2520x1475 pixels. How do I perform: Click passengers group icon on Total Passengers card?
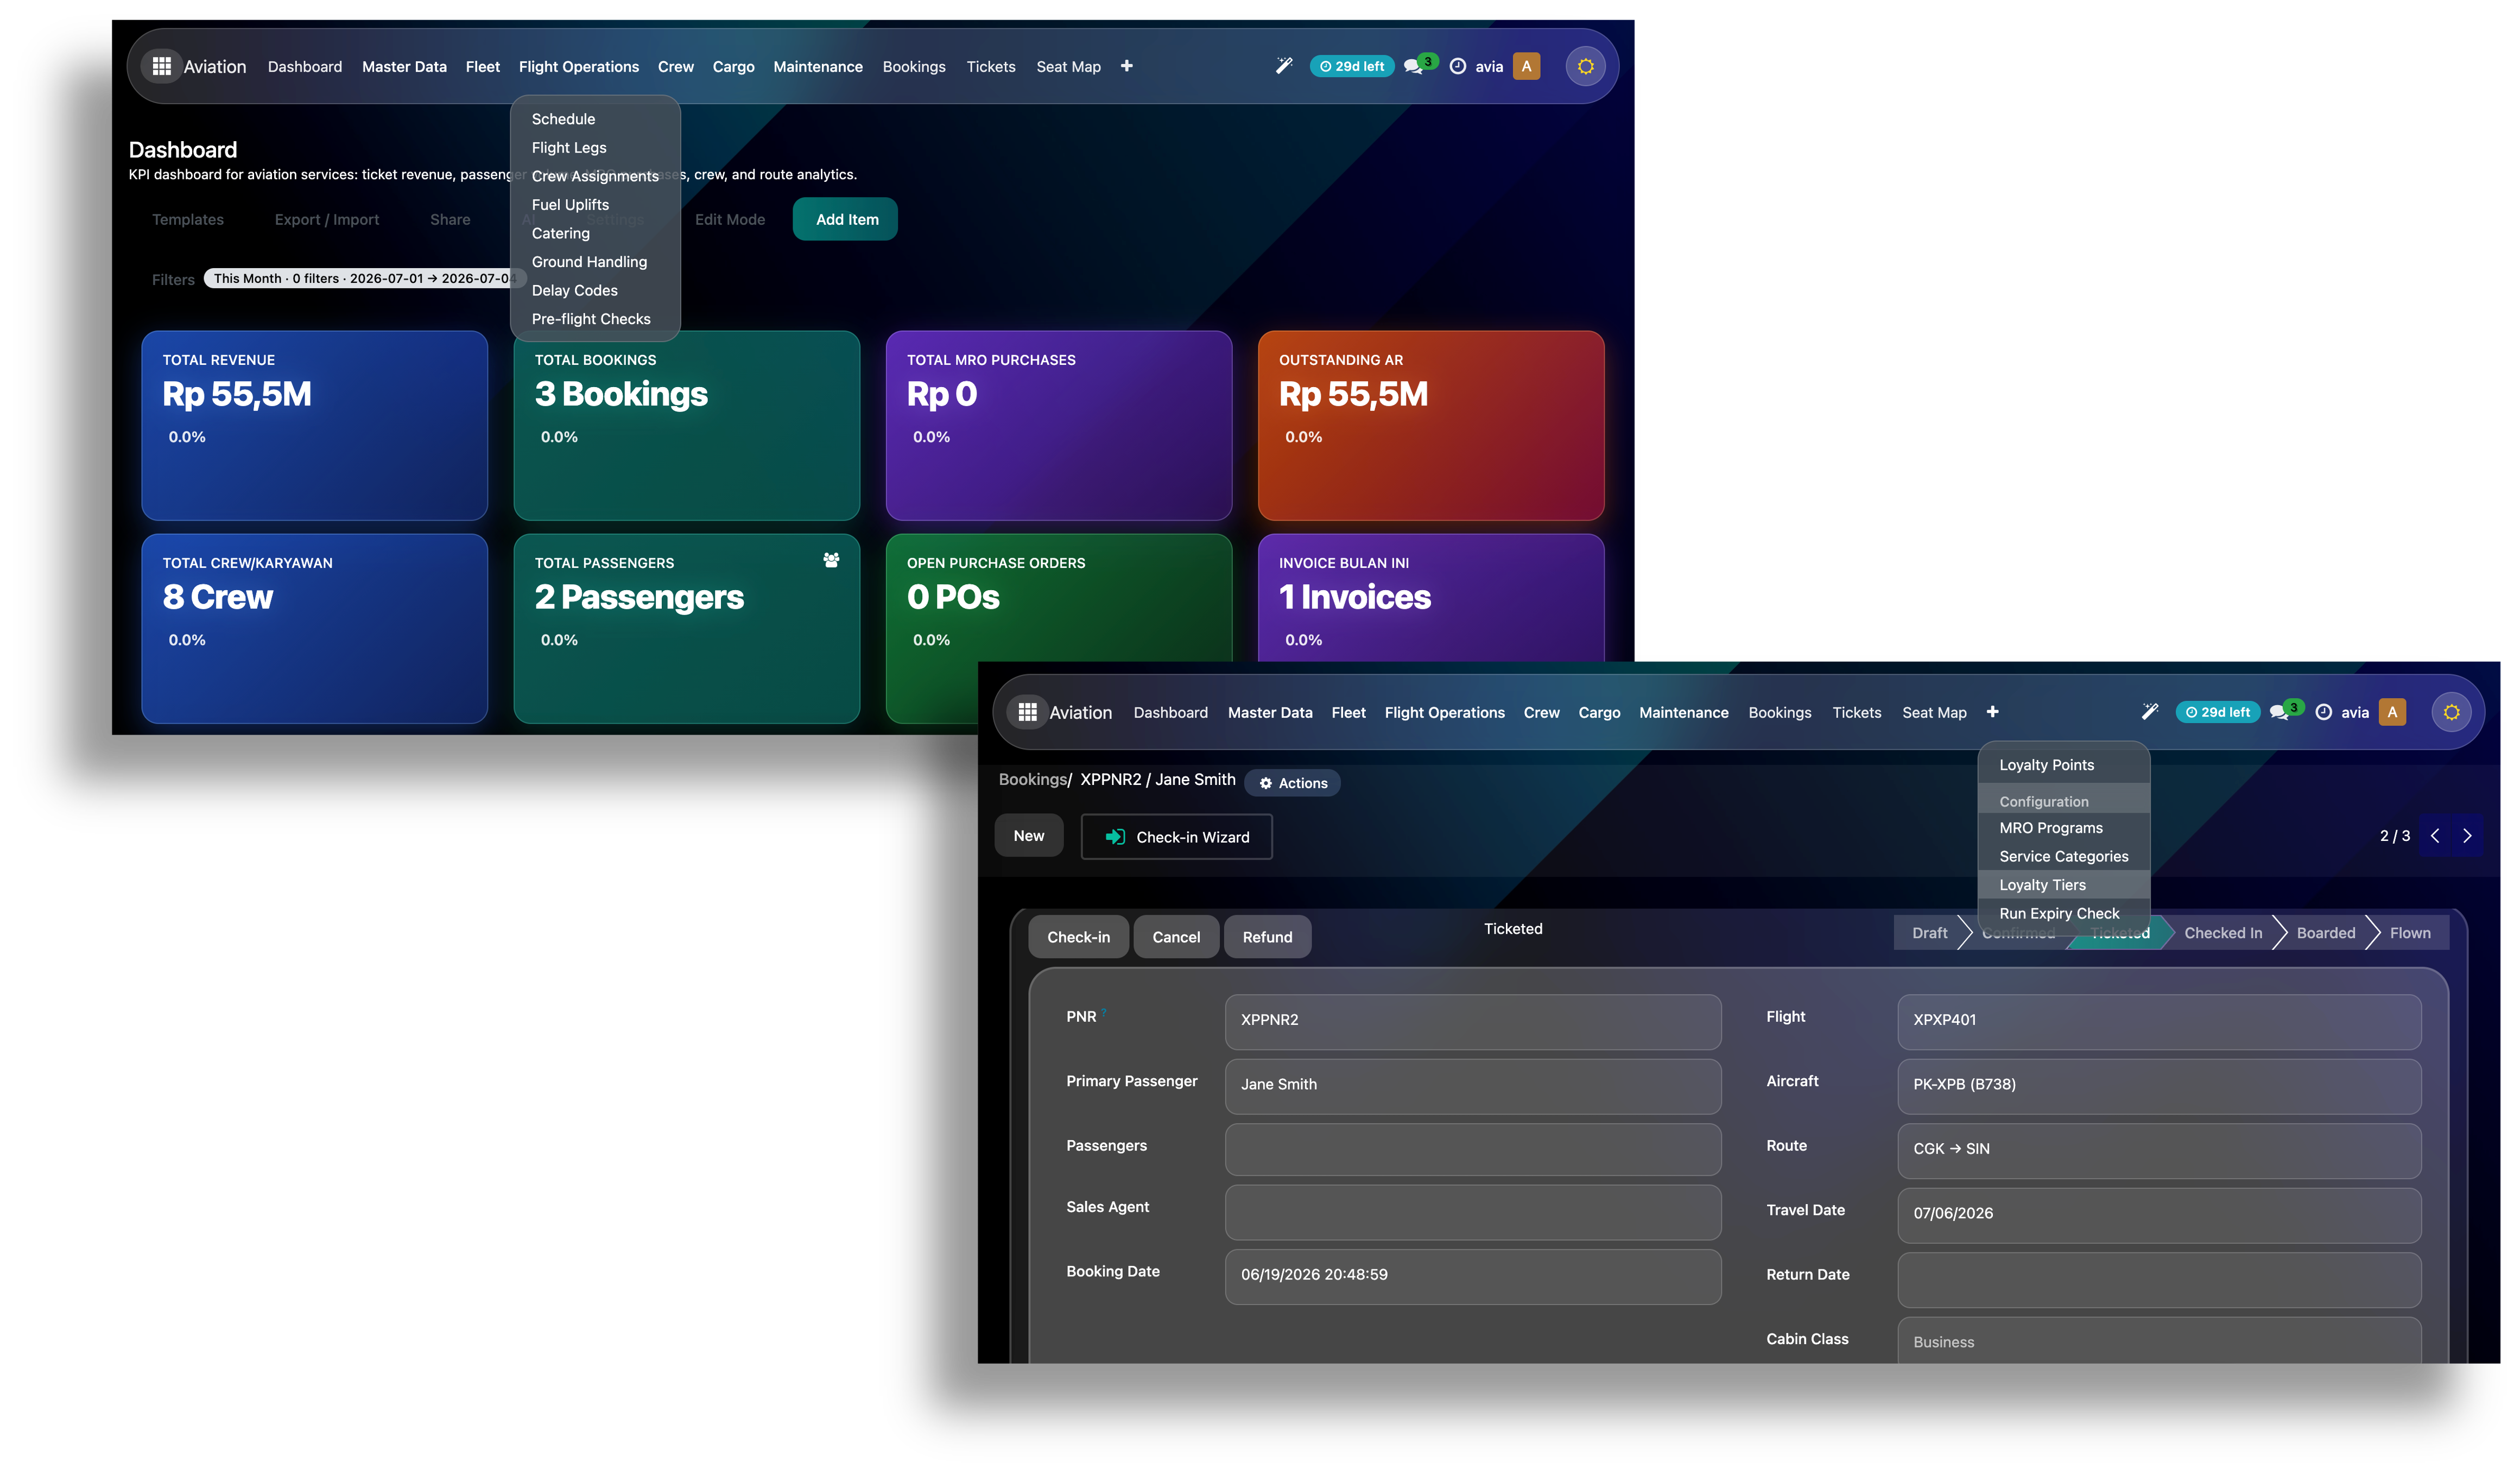pos(831,560)
